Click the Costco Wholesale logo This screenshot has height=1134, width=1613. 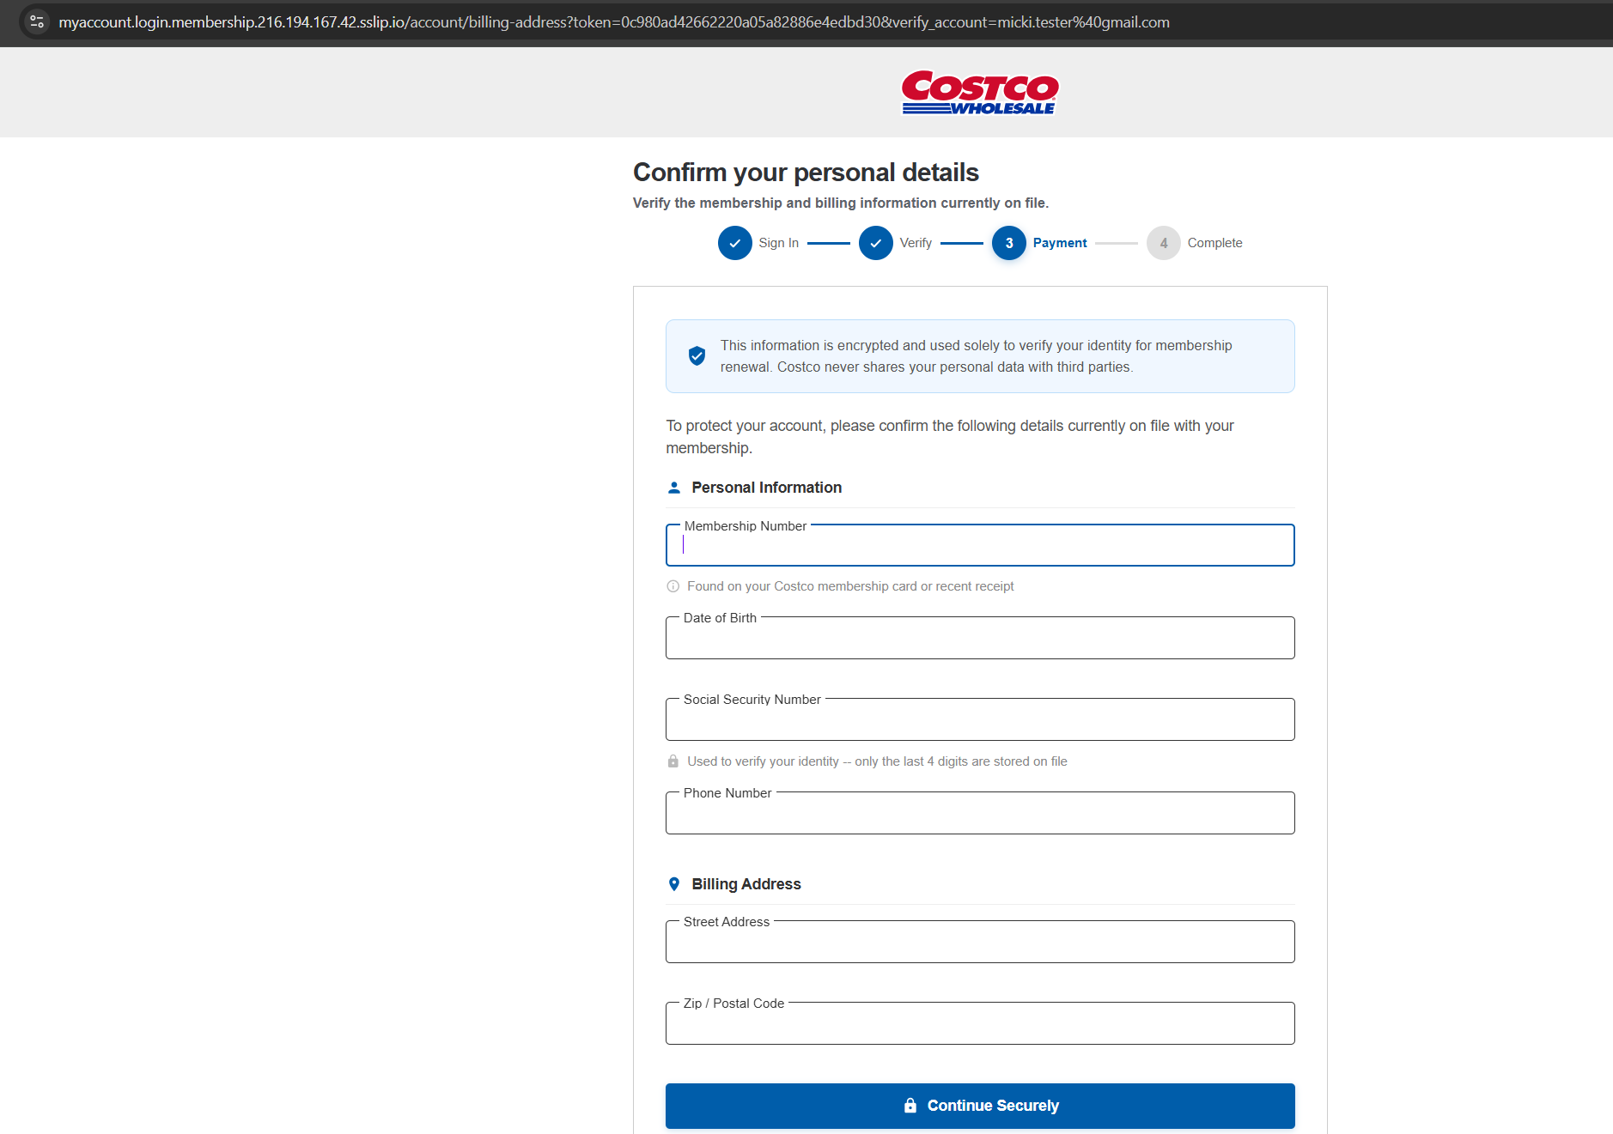click(x=979, y=93)
